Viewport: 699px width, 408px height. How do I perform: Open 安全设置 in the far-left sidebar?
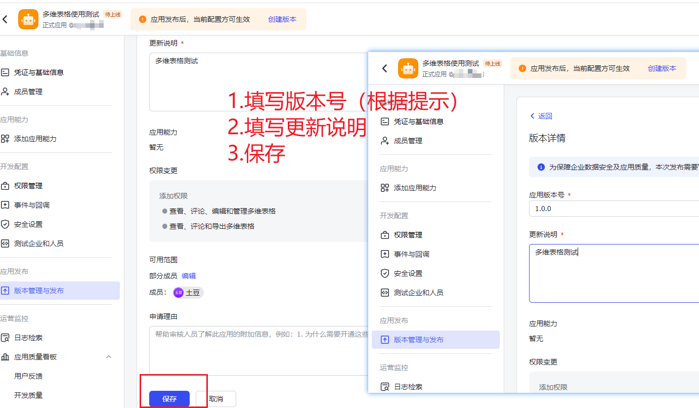(x=28, y=224)
